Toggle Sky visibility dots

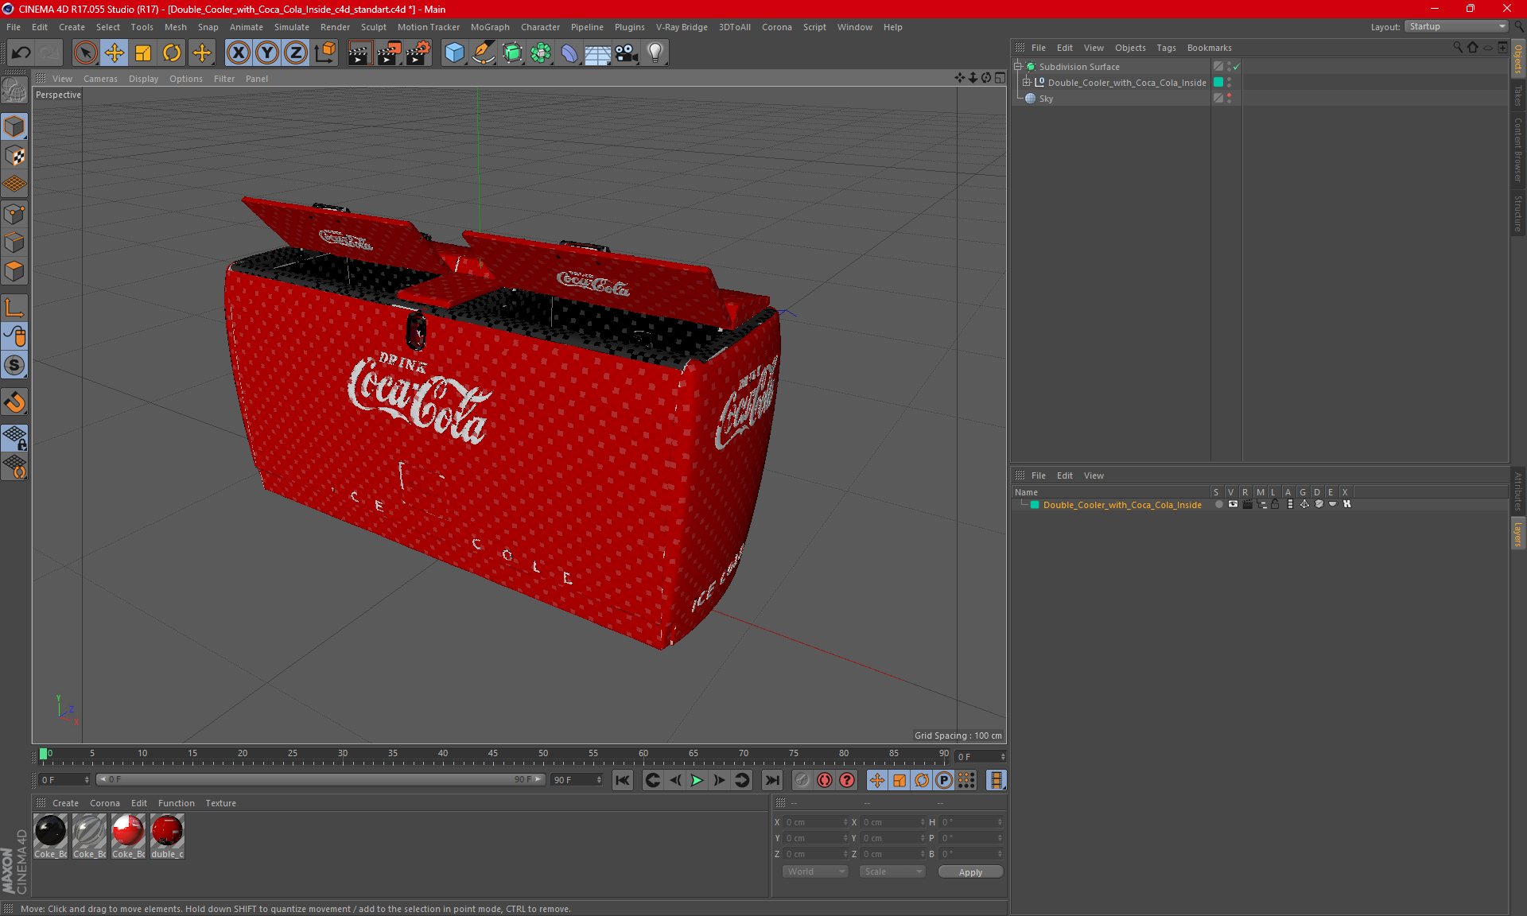[1230, 99]
